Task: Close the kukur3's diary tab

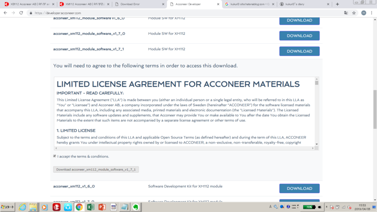Action: [328, 4]
